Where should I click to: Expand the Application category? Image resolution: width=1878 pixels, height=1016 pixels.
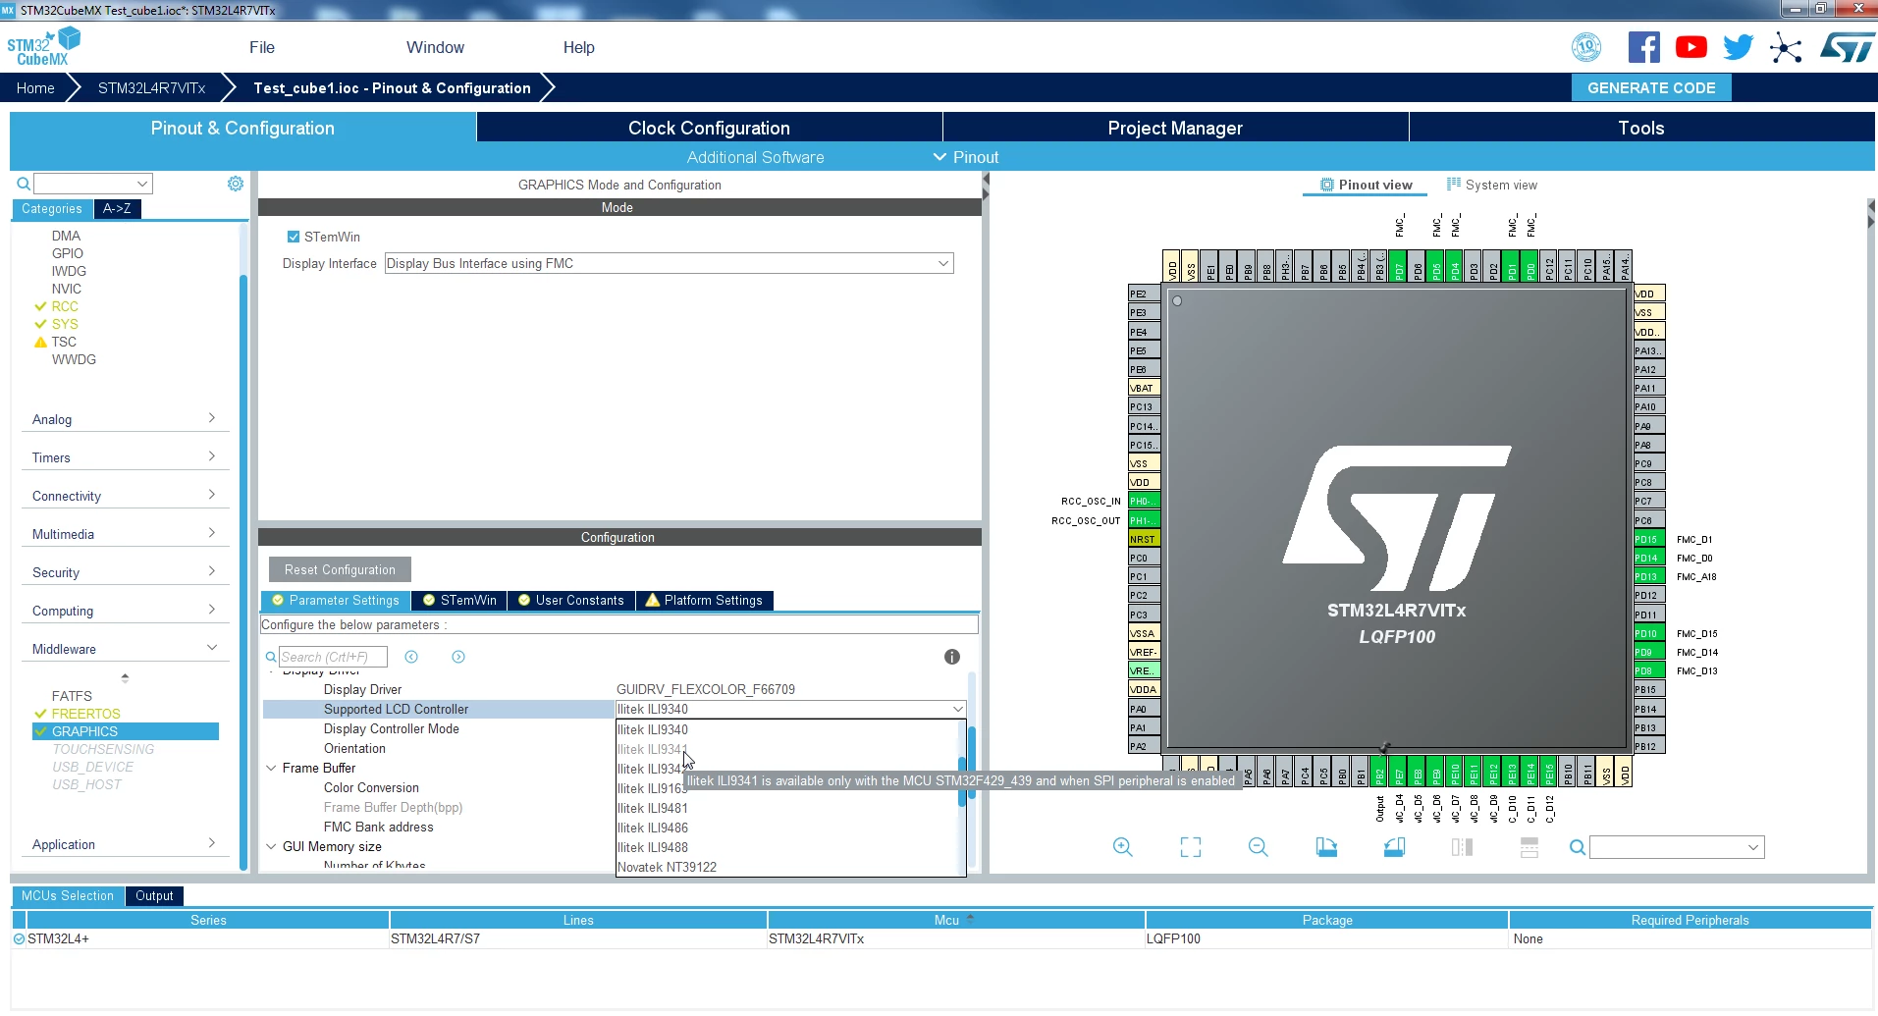tap(124, 844)
